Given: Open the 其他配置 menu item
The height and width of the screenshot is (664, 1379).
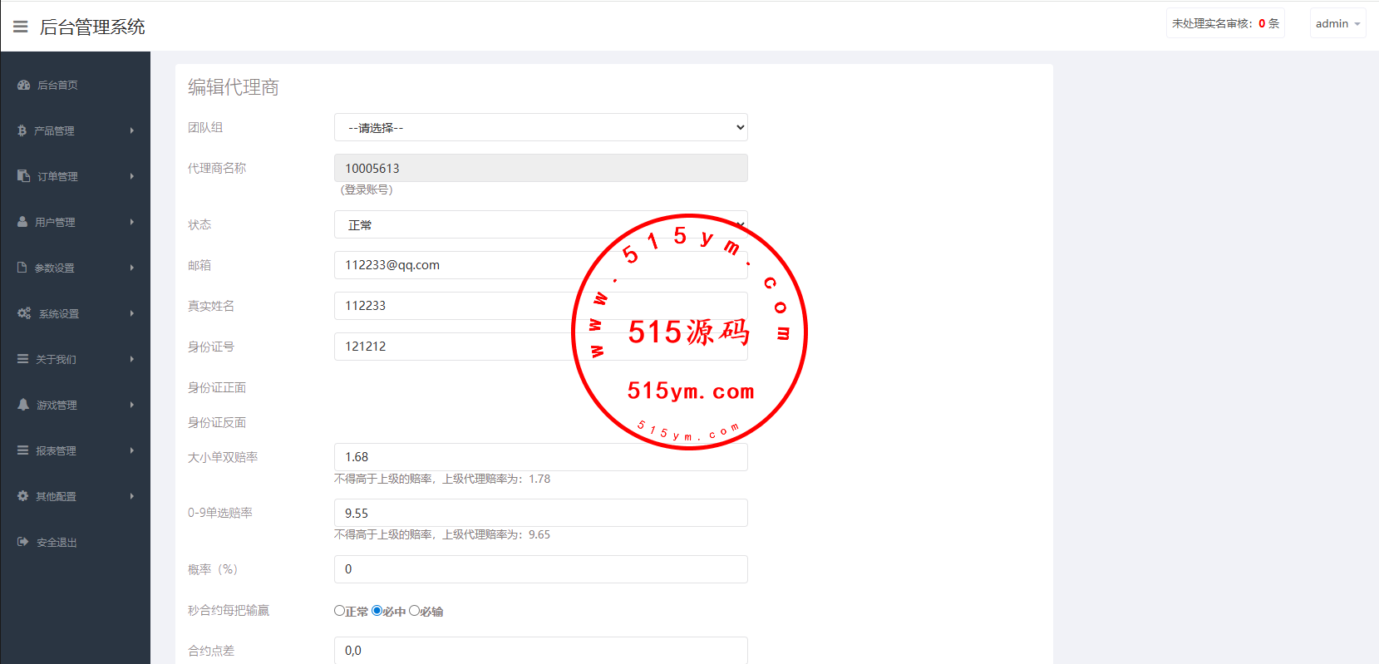Looking at the screenshot, I should [56, 496].
